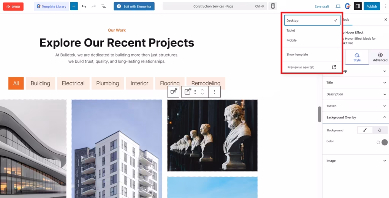The image size is (389, 198).
Task: Click the select parent block icon in block toolbar
Action: coord(174,92)
